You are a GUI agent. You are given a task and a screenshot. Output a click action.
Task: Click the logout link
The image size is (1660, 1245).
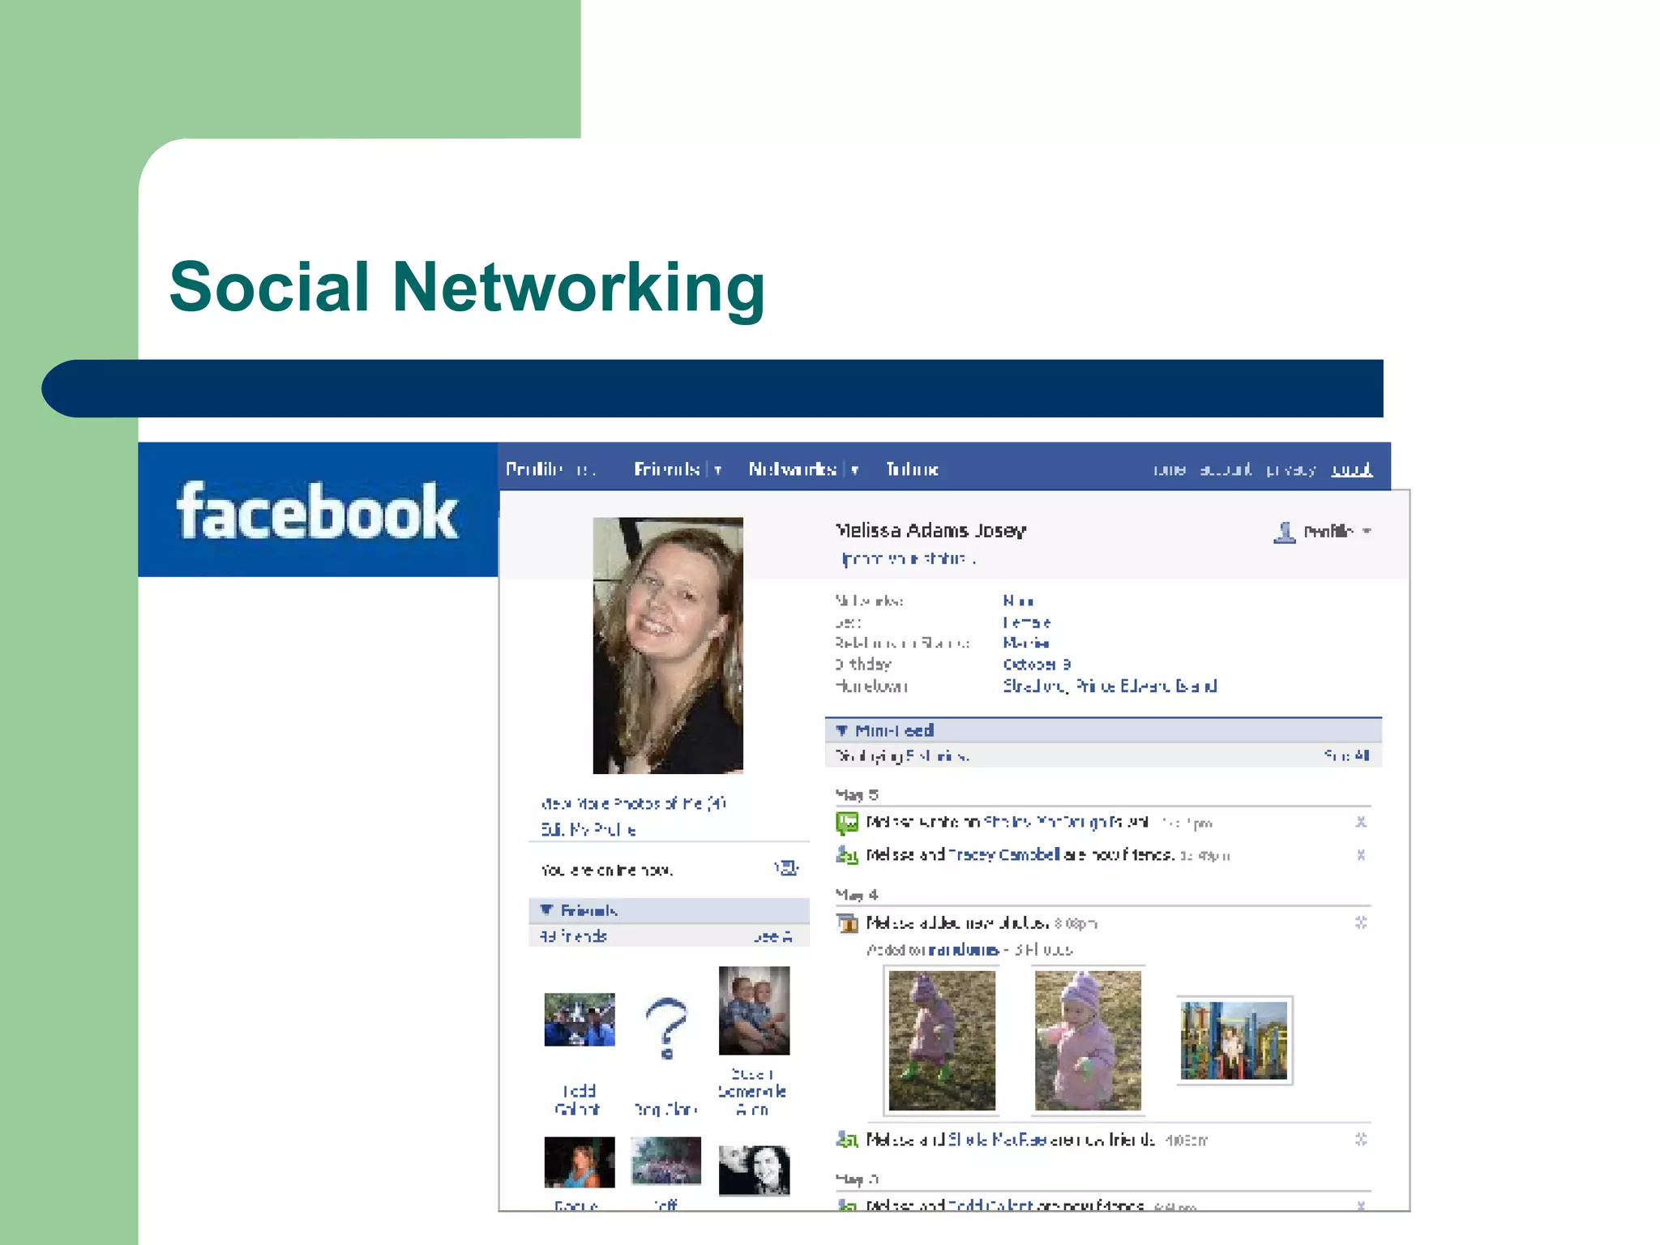click(1352, 469)
